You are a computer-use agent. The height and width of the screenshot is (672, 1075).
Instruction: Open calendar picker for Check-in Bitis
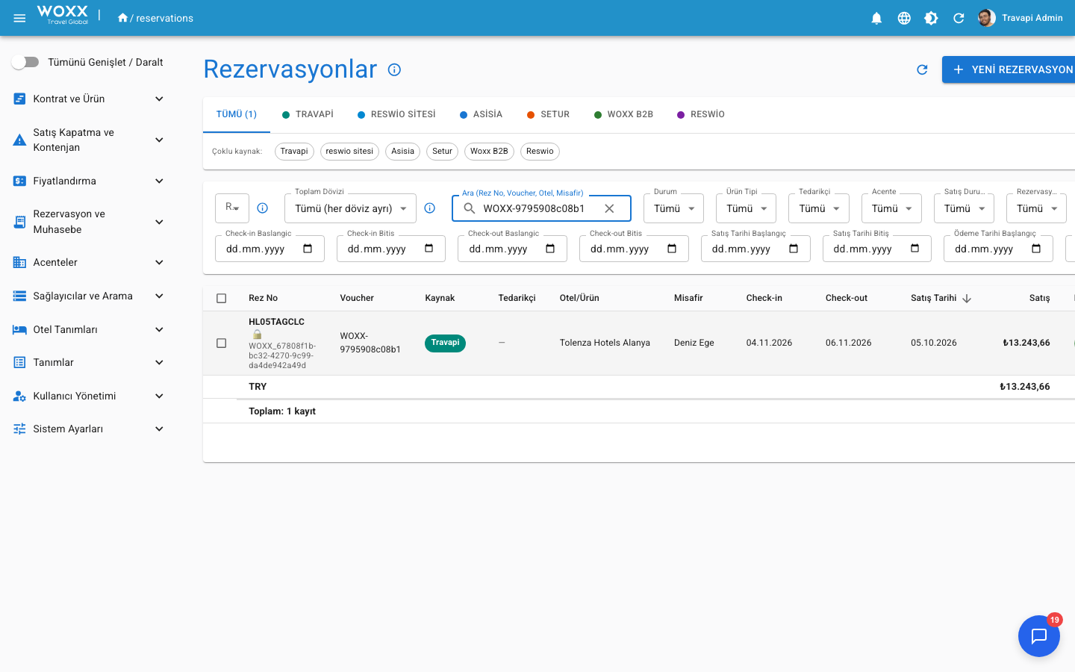pos(429,249)
